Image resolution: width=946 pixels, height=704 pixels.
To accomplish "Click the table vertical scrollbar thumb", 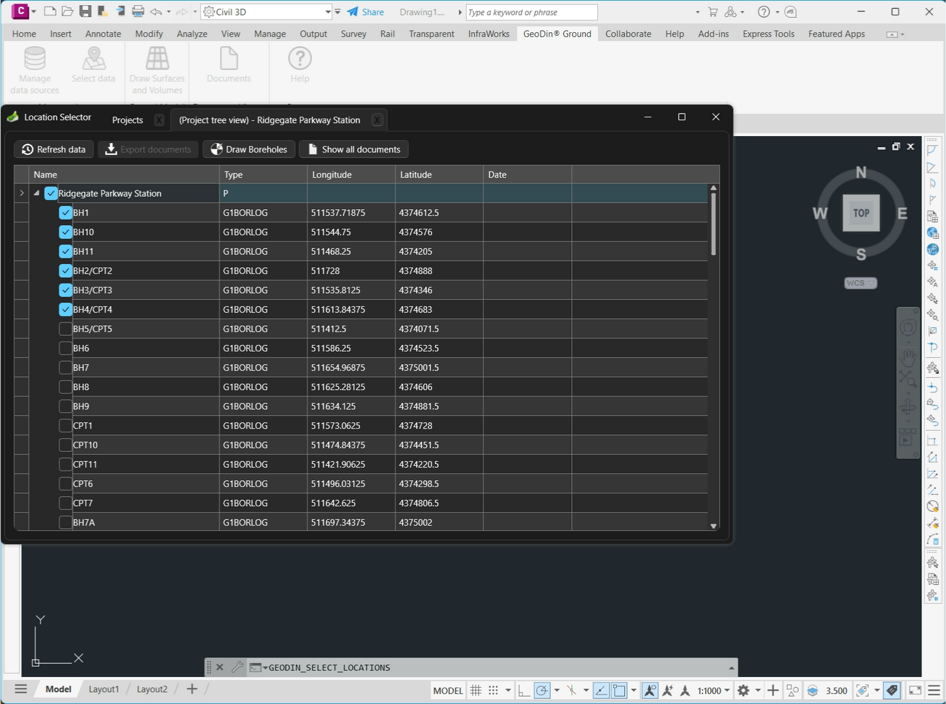I will (713, 224).
